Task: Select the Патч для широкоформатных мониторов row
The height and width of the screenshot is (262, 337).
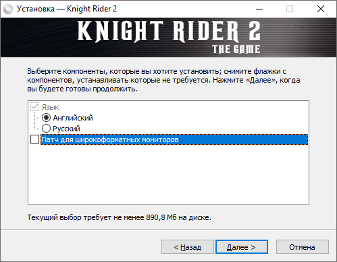Action: pos(174,139)
